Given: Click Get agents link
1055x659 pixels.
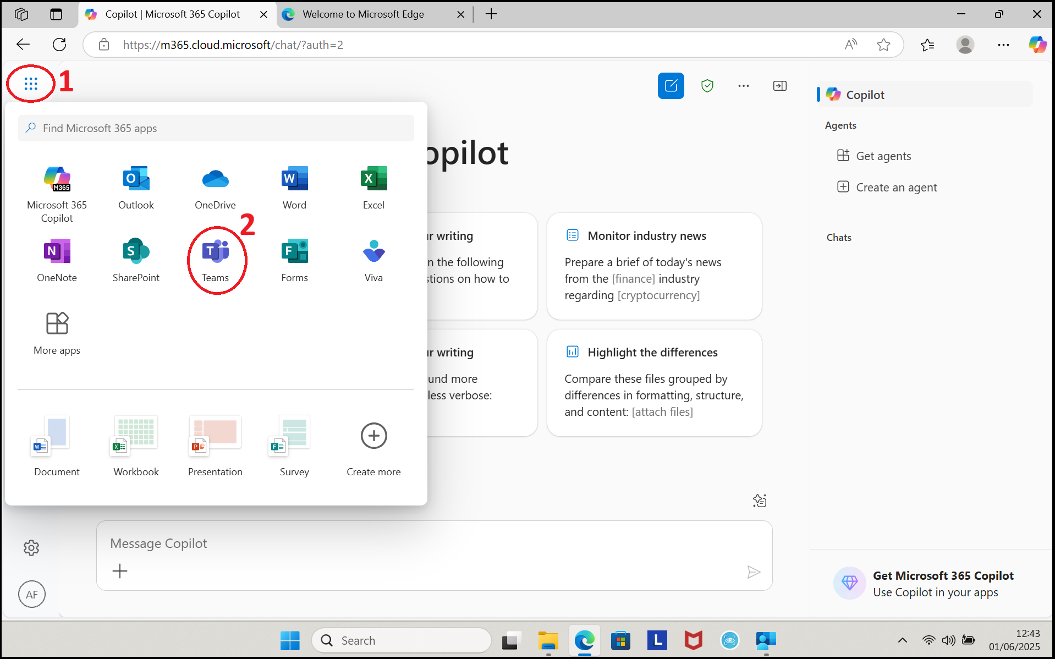Looking at the screenshot, I should pyautogui.click(x=883, y=156).
